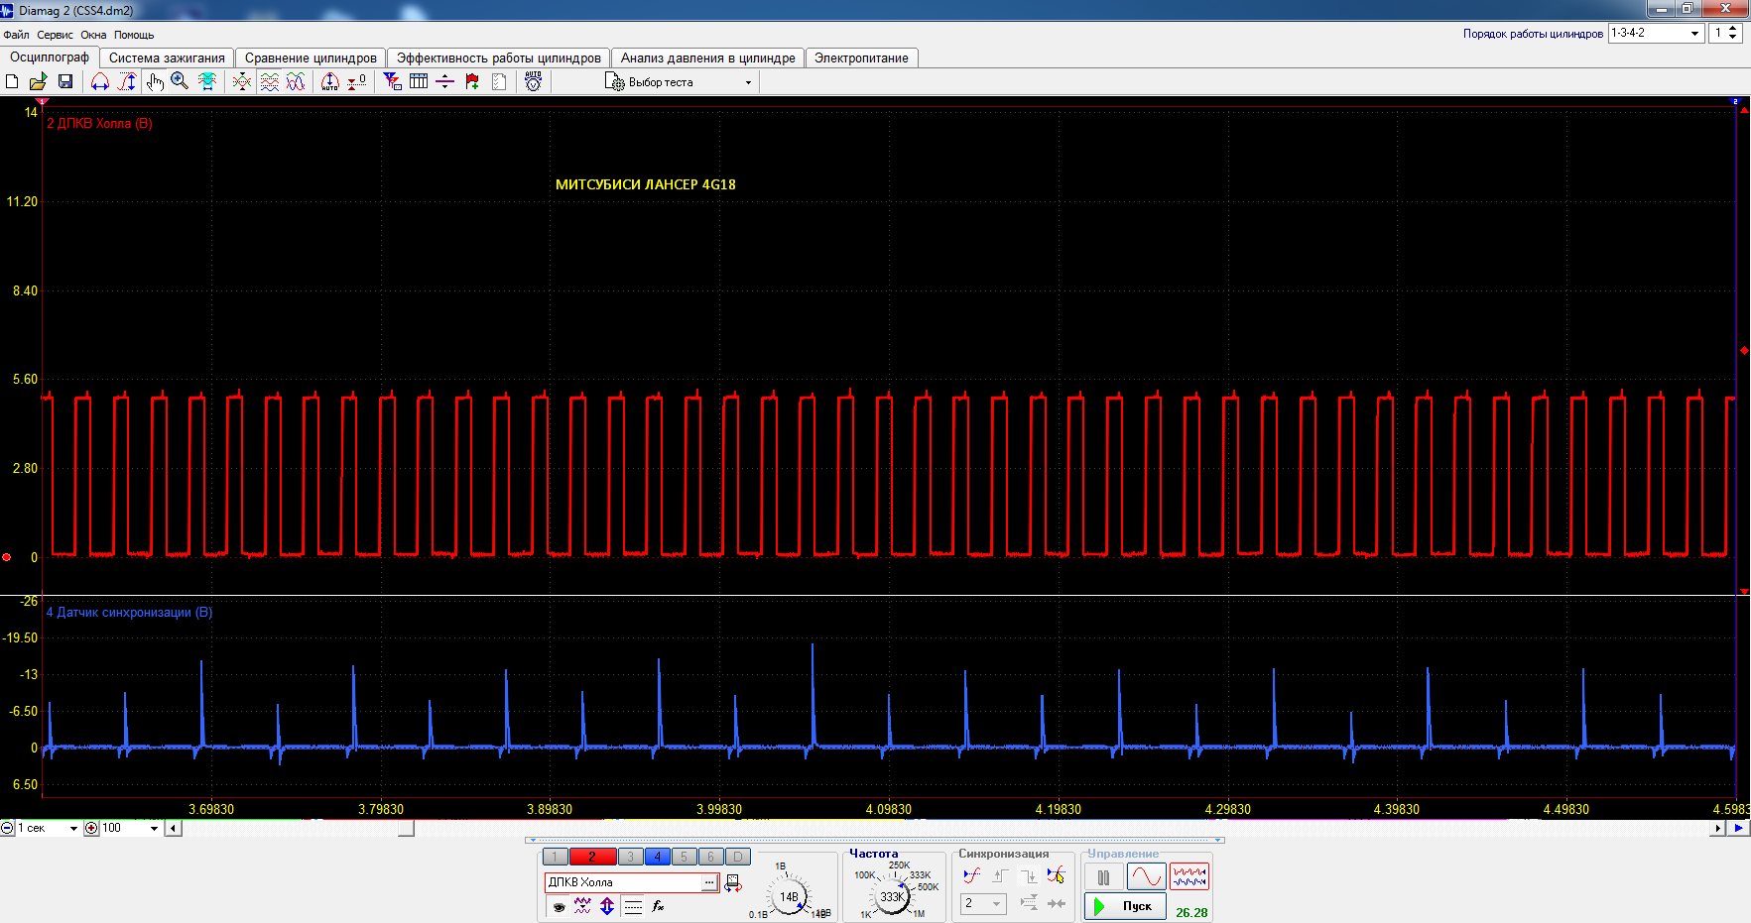The image size is (1751, 923).
Task: Click the pause recording button
Action: 1104,877
